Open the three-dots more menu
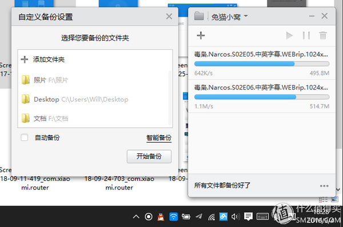343x227 pixels. click(x=324, y=186)
